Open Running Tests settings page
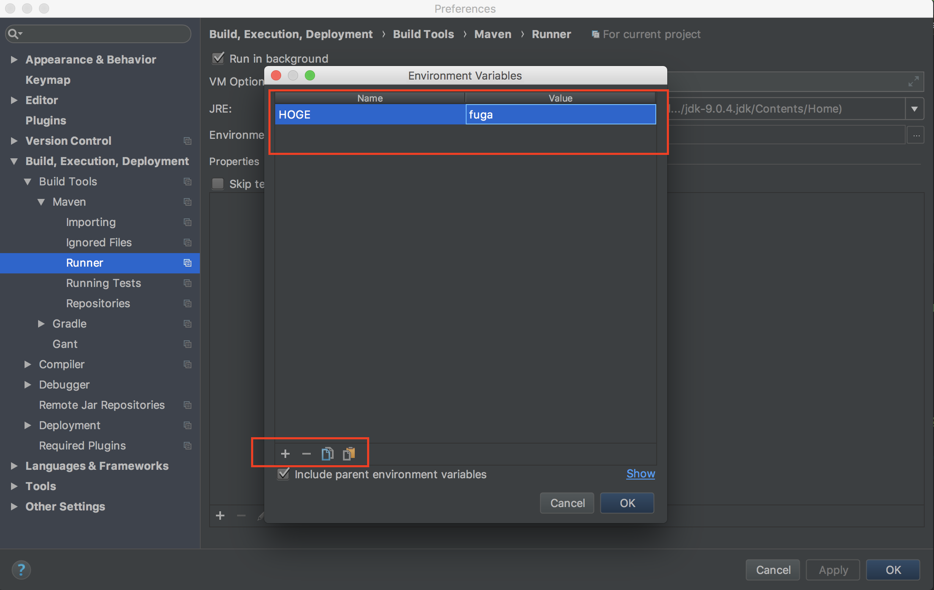The width and height of the screenshot is (934, 590). pos(103,283)
